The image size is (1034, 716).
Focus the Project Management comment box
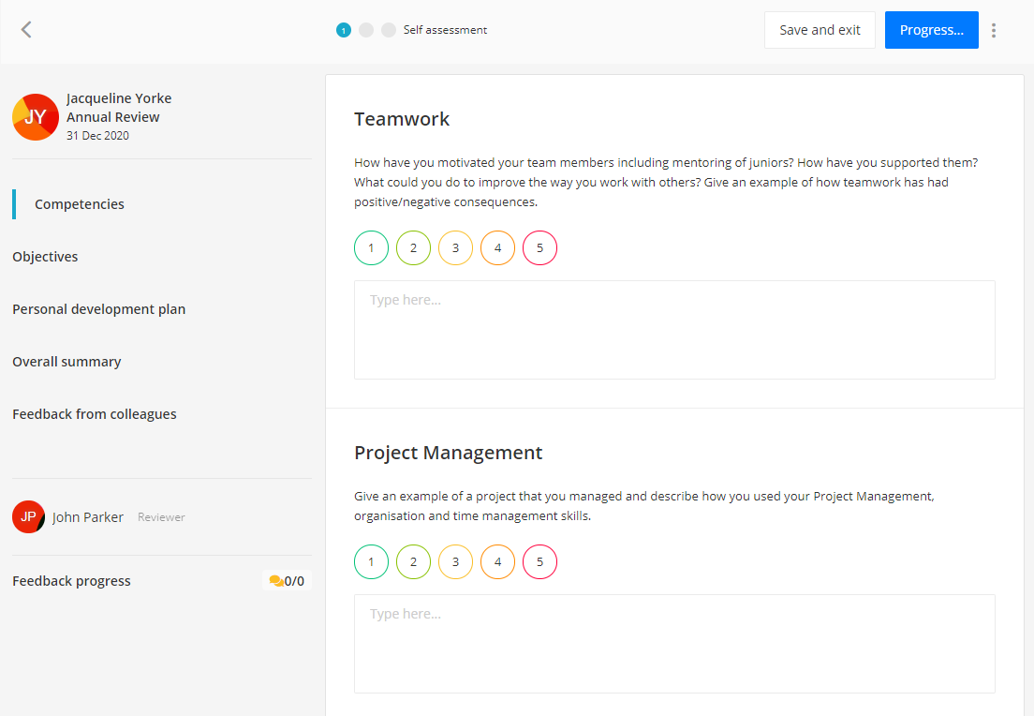pyautogui.click(x=674, y=644)
